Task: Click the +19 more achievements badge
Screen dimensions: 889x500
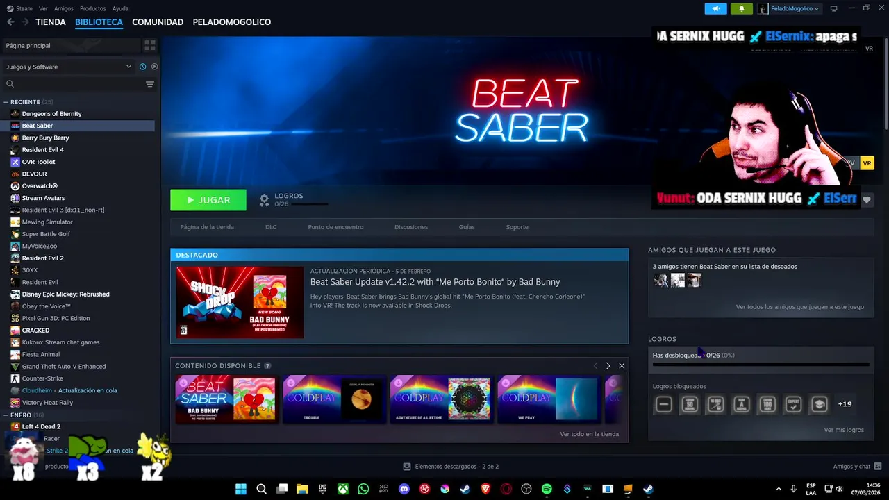Action: click(845, 404)
